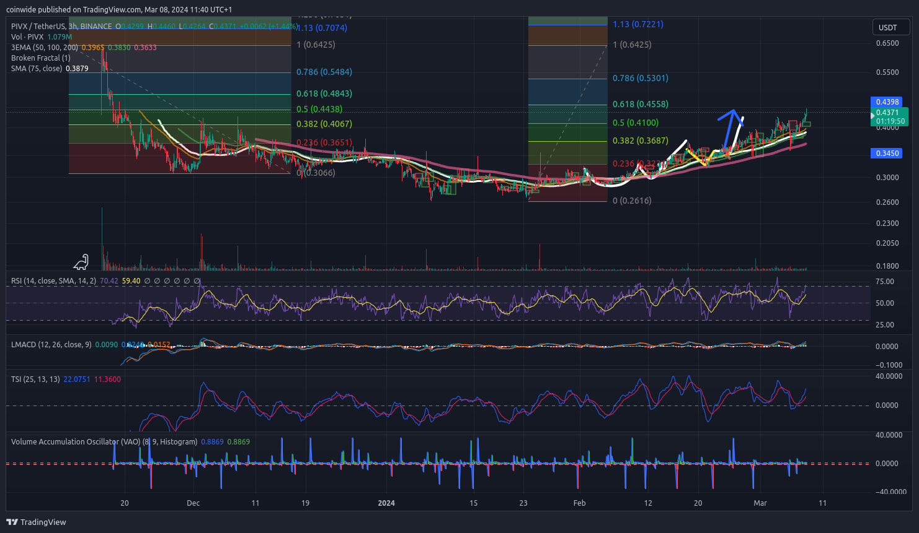Image resolution: width=919 pixels, height=533 pixels.
Task: Click the −0.1000 LMACD axis label
Action: coord(889,365)
